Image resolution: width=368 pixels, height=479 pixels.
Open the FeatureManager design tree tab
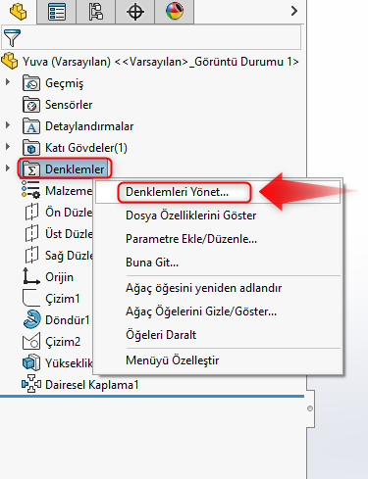[x=19, y=12]
